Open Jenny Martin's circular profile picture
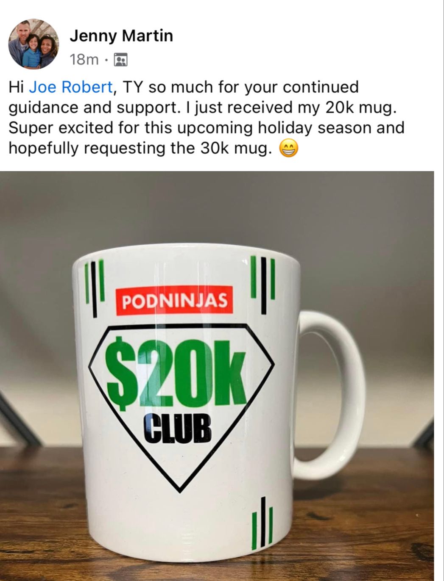 pyautogui.click(x=34, y=44)
